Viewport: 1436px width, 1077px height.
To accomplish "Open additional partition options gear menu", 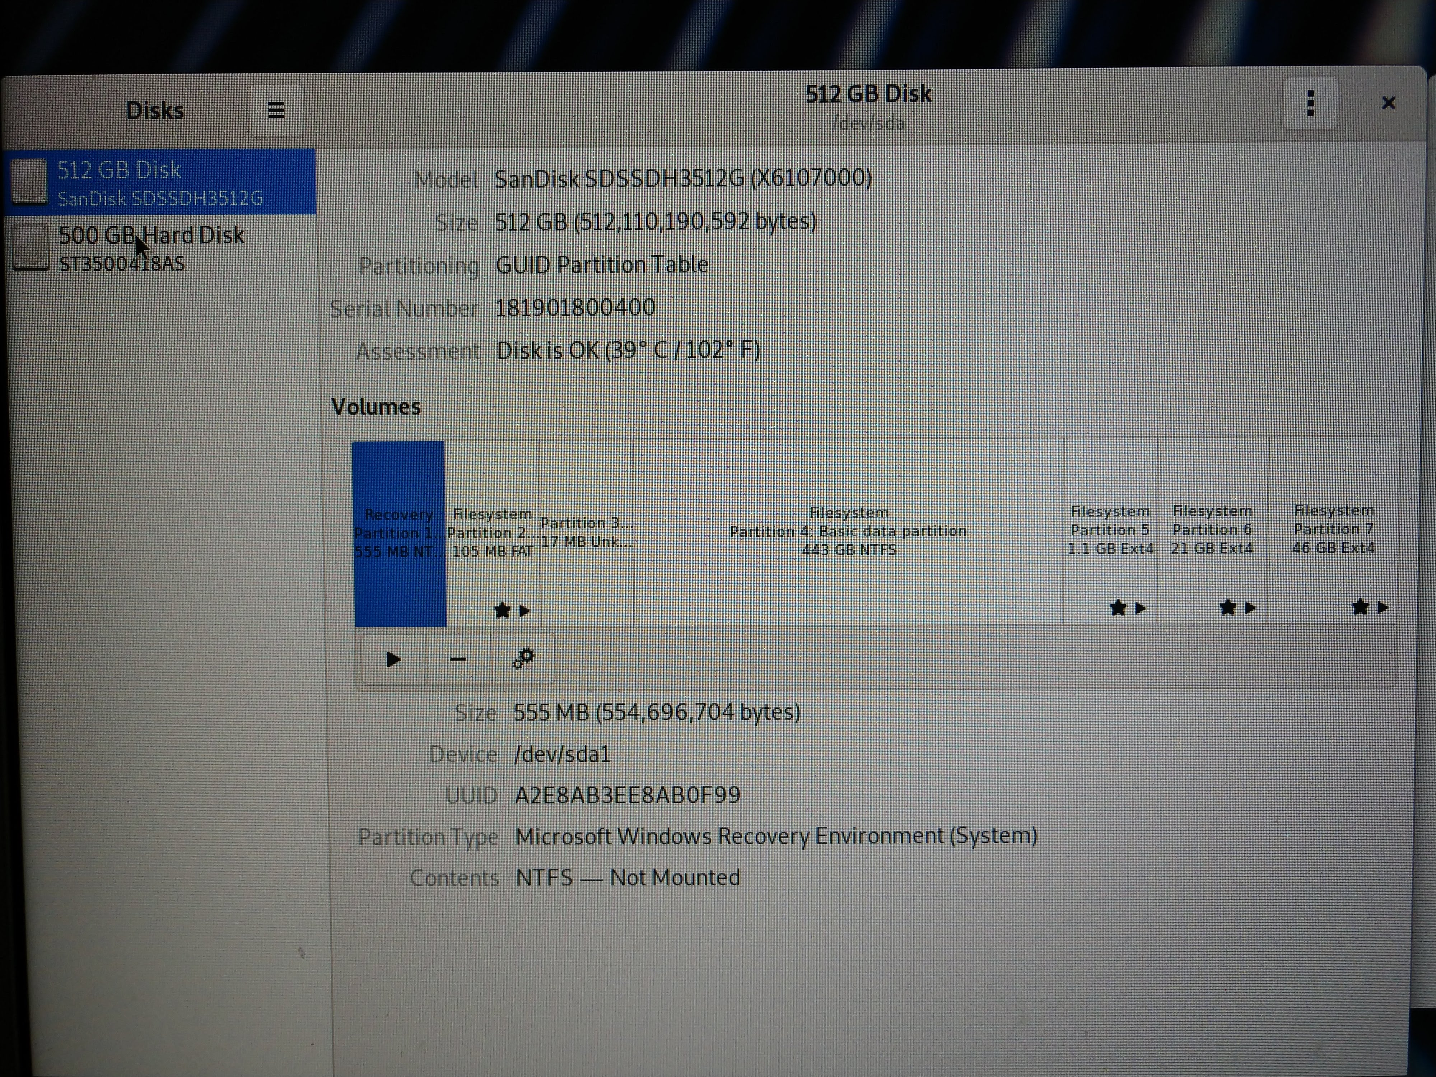I will coord(523,659).
